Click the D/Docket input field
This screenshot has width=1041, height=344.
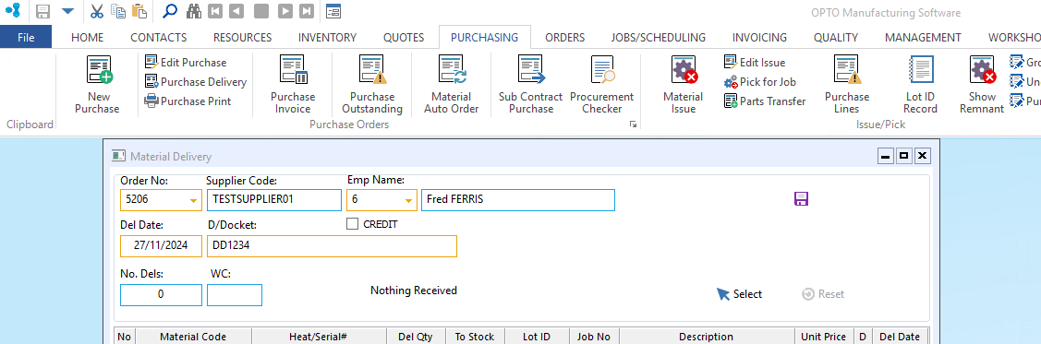(332, 246)
